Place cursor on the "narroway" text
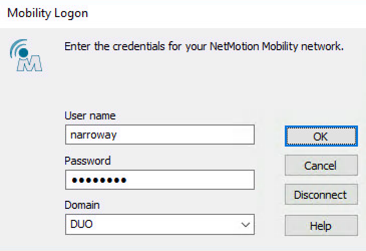 94,135
